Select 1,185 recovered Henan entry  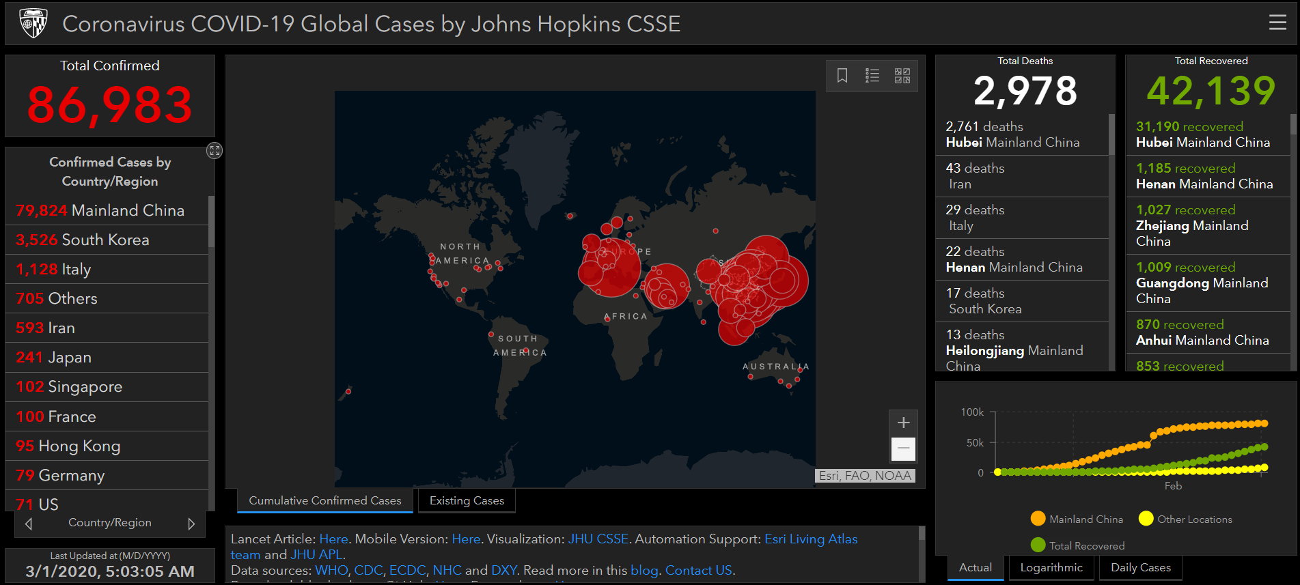pos(1208,176)
